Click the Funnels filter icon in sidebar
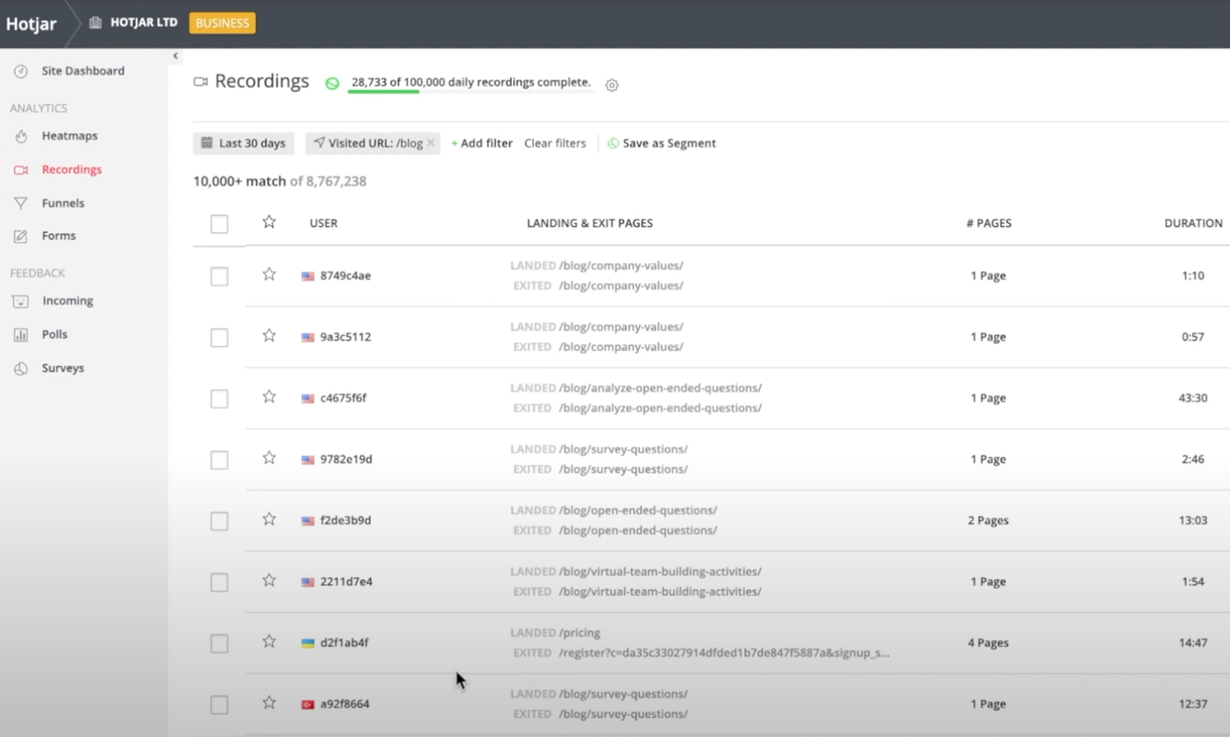Image resolution: width=1230 pixels, height=737 pixels. coord(21,203)
